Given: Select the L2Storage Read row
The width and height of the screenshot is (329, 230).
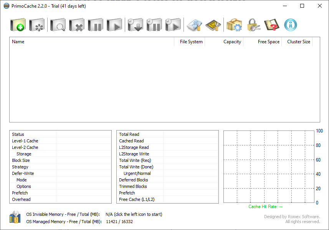Looking at the screenshot, I should coord(168,147).
